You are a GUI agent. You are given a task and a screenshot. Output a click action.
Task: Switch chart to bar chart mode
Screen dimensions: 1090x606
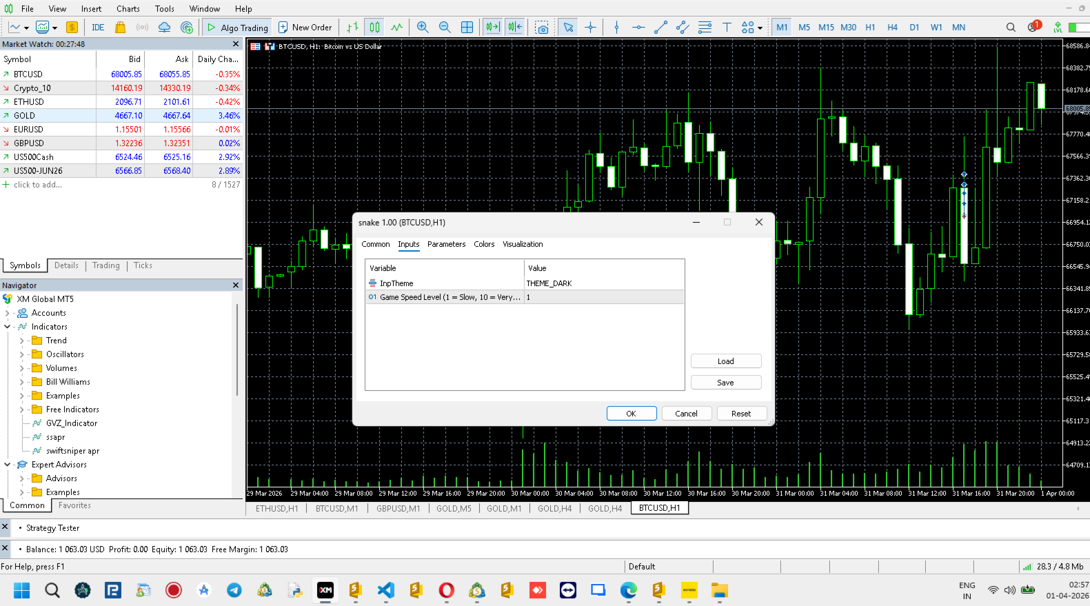(x=352, y=28)
